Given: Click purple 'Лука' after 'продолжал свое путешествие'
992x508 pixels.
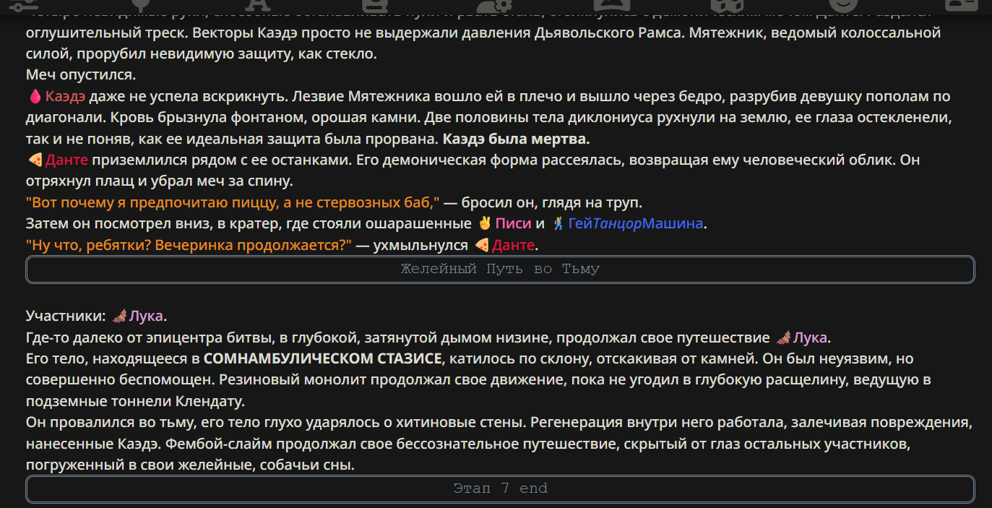Looking at the screenshot, I should [811, 337].
